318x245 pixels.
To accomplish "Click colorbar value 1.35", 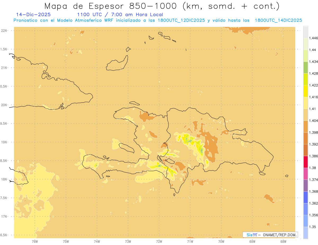I will pos(312,227).
